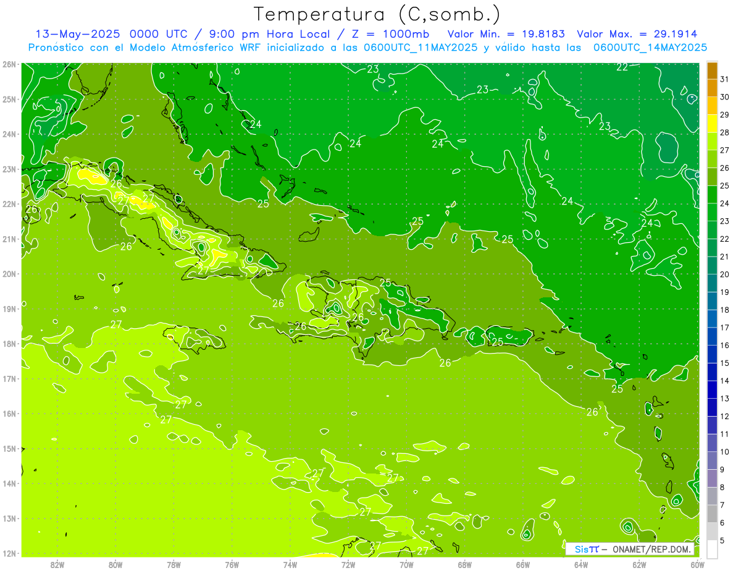Pick the lime swatch between 27 and 28

(712, 141)
